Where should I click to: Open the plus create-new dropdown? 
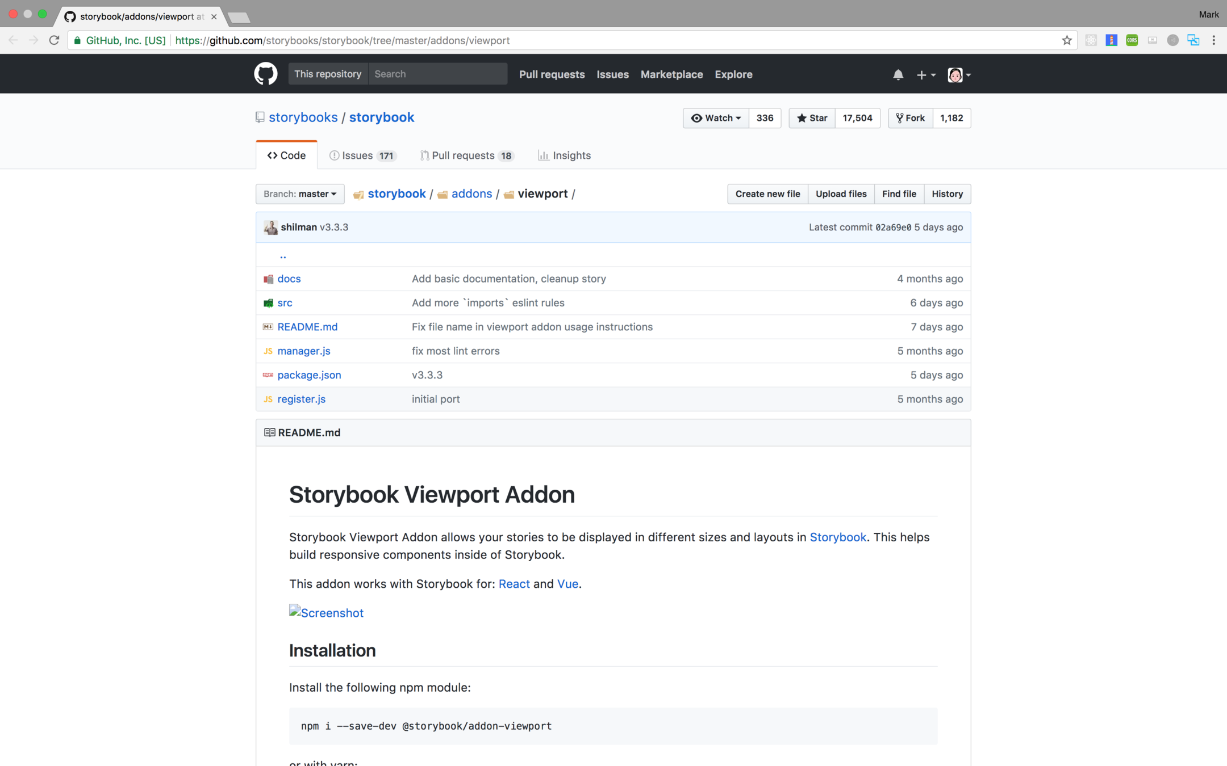click(x=925, y=75)
